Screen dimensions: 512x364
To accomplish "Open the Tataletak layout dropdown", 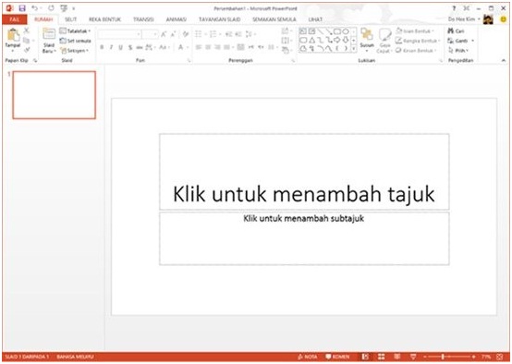I will [75, 31].
